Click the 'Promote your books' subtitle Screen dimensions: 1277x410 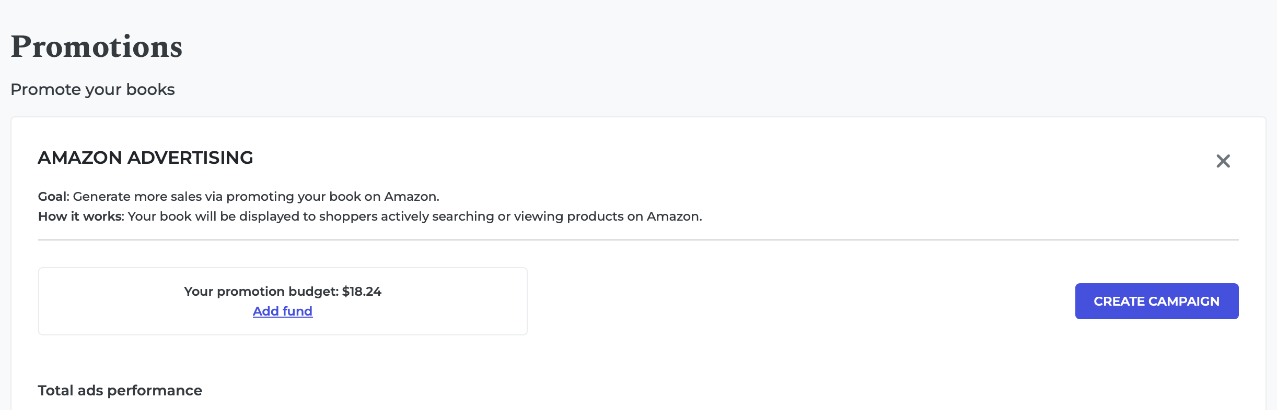click(x=92, y=90)
